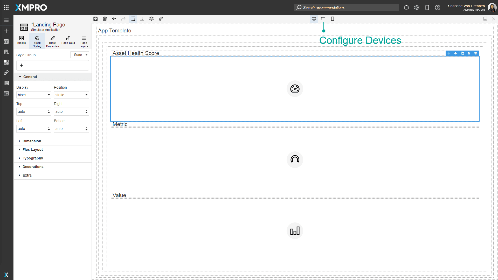Open the State dropdown for Style Group
The image size is (498, 280).
[79, 55]
